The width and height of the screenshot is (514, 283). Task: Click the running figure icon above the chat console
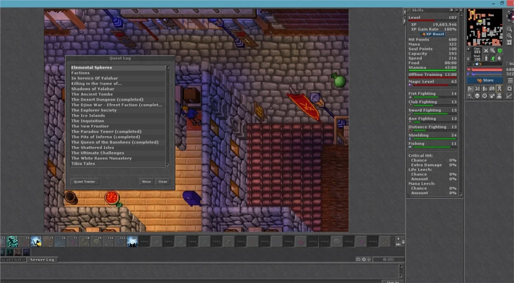coord(369,259)
